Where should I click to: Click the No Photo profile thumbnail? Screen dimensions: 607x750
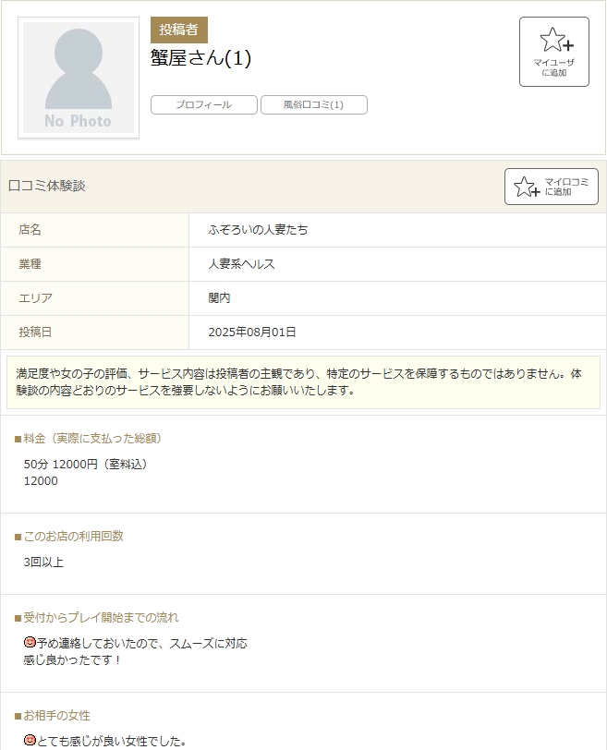pos(79,78)
